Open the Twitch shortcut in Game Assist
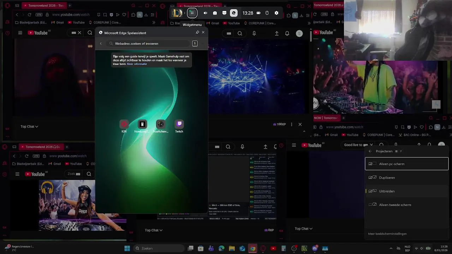 tap(179, 124)
